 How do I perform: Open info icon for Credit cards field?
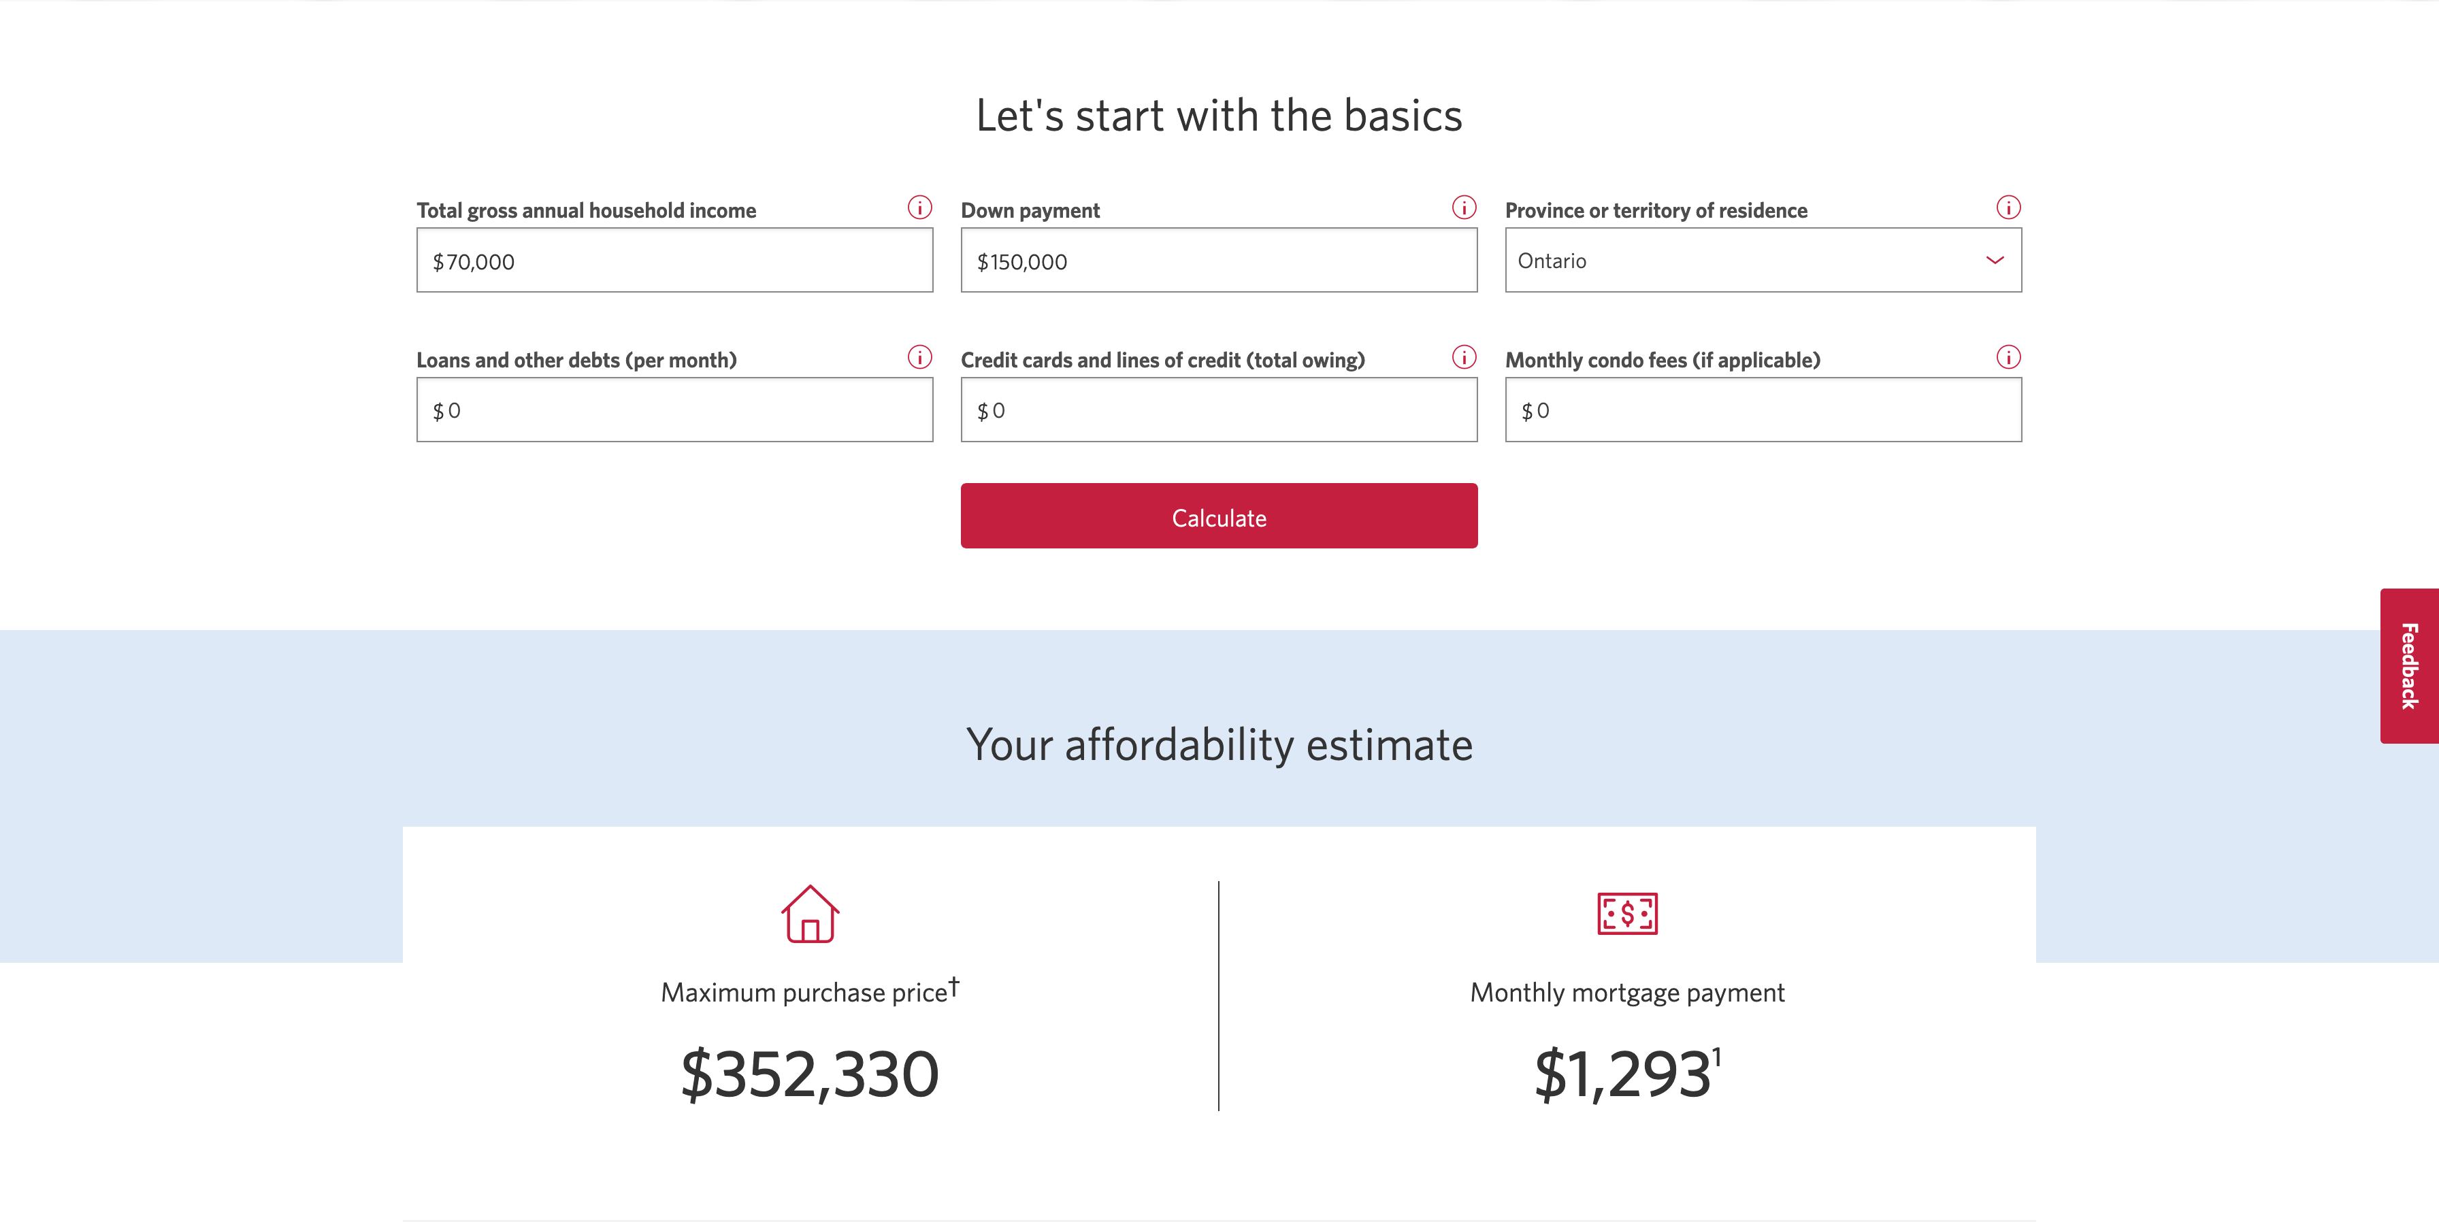click(1464, 357)
